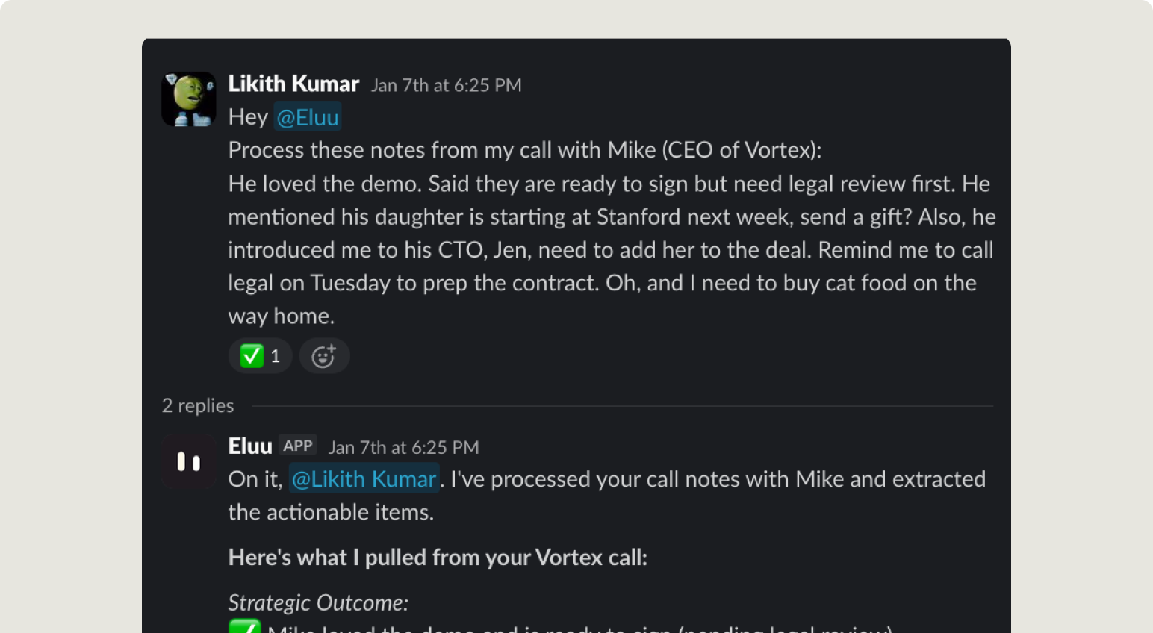Click the Likith Kumar sender name
This screenshot has width=1153, height=633.
pyautogui.click(x=293, y=84)
